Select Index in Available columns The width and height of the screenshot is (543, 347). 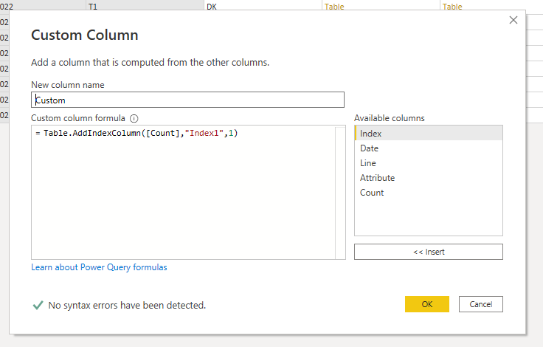429,134
